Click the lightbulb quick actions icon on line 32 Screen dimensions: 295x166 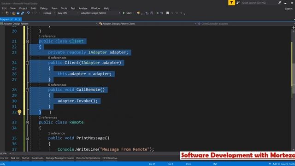pos(19,112)
